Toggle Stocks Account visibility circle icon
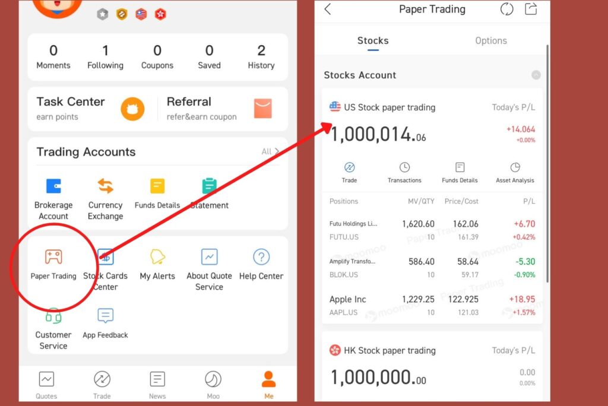The width and height of the screenshot is (608, 406). pos(536,75)
